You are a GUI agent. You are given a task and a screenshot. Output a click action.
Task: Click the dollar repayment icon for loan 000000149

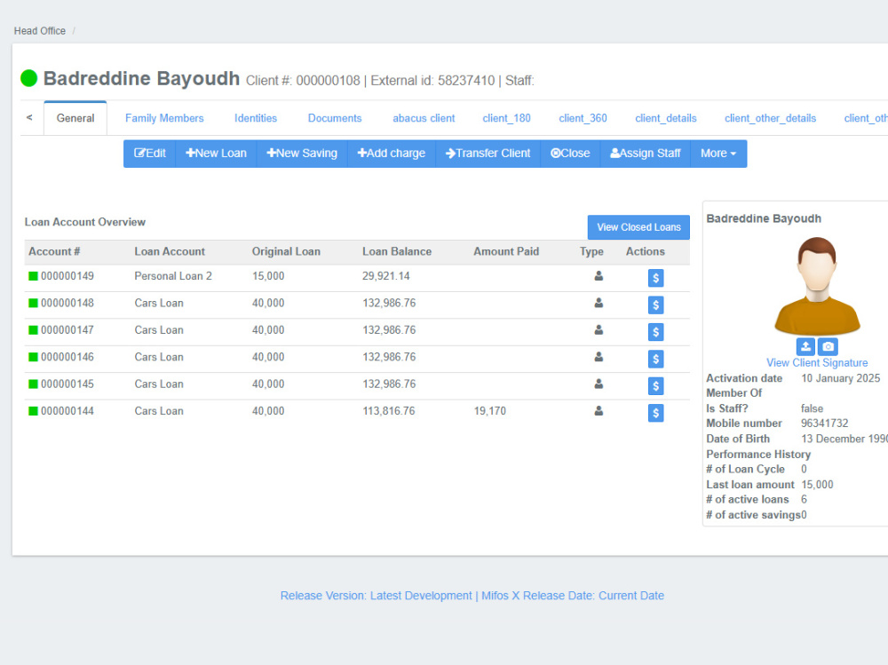pos(655,278)
